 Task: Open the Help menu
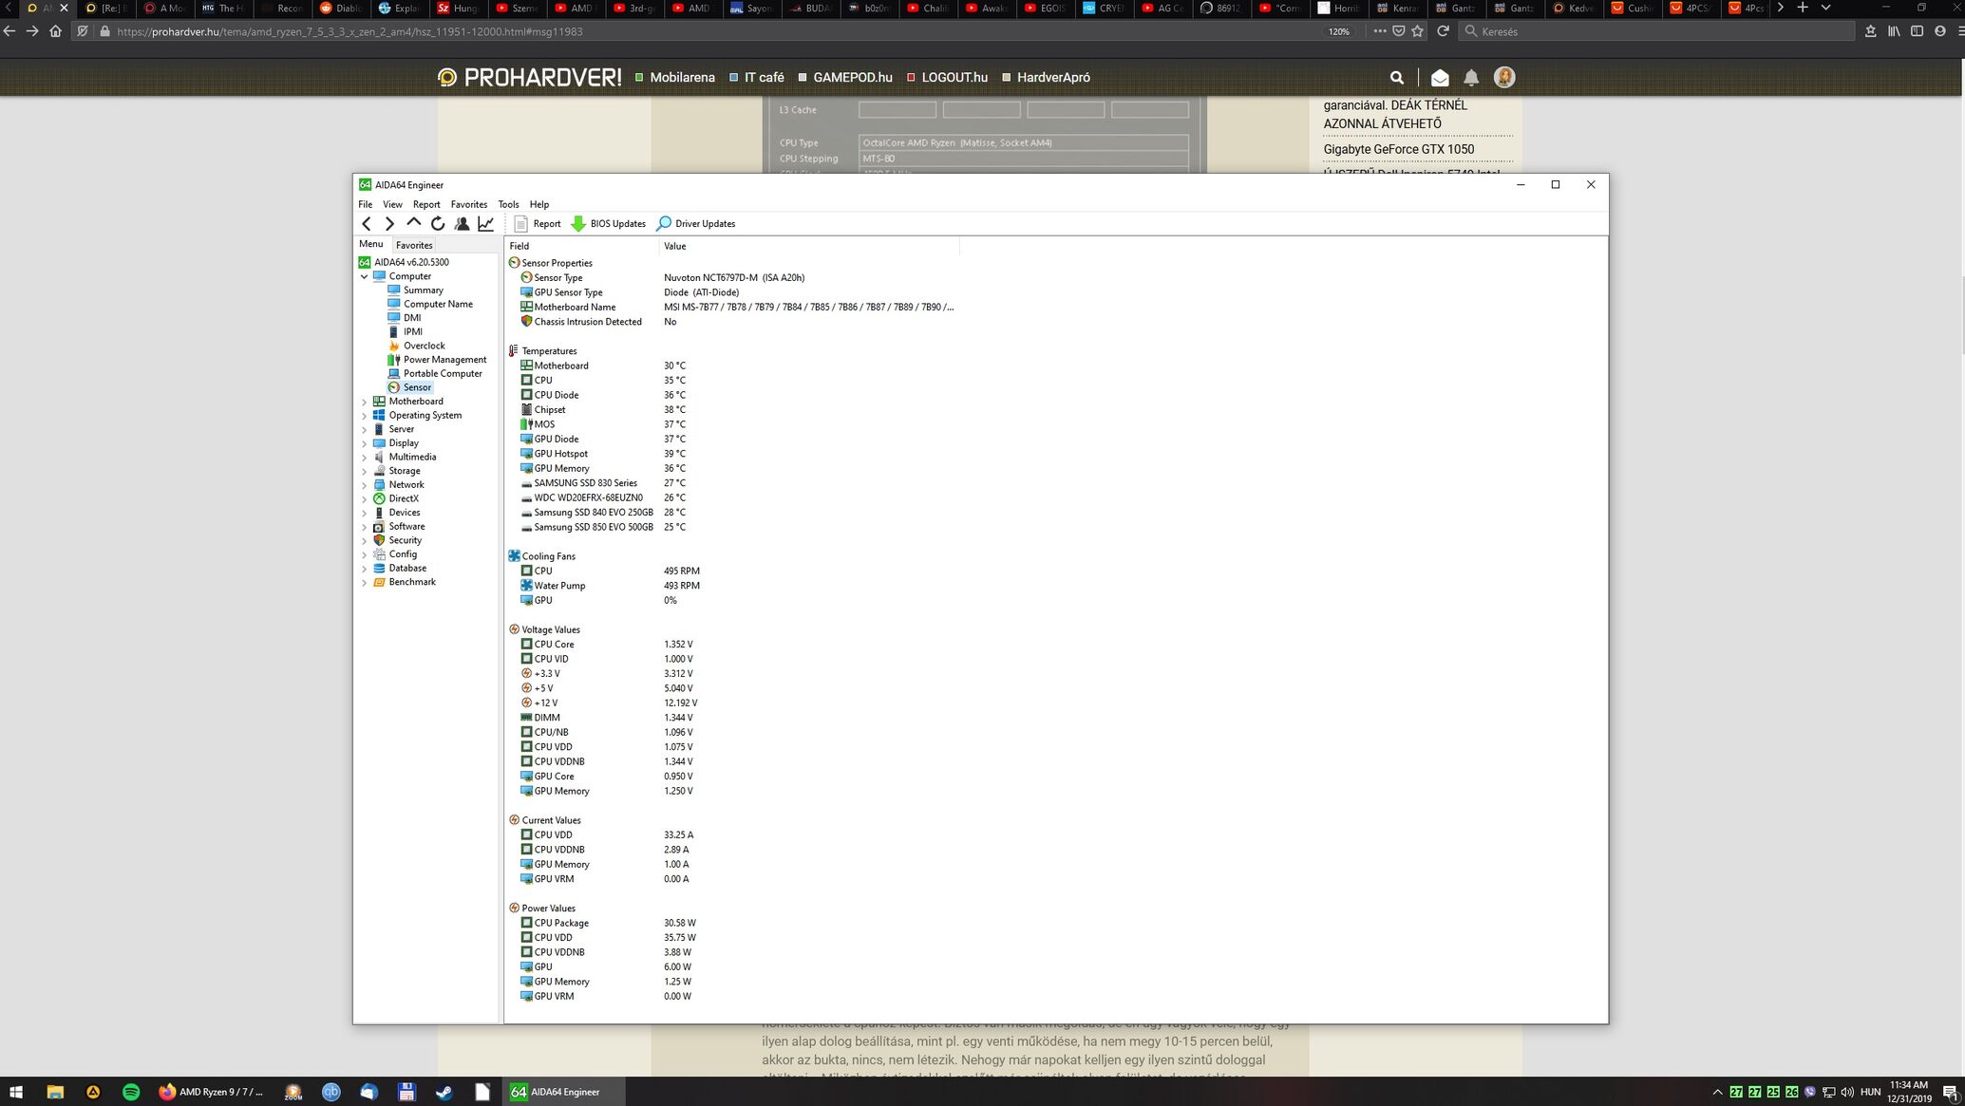pos(539,204)
